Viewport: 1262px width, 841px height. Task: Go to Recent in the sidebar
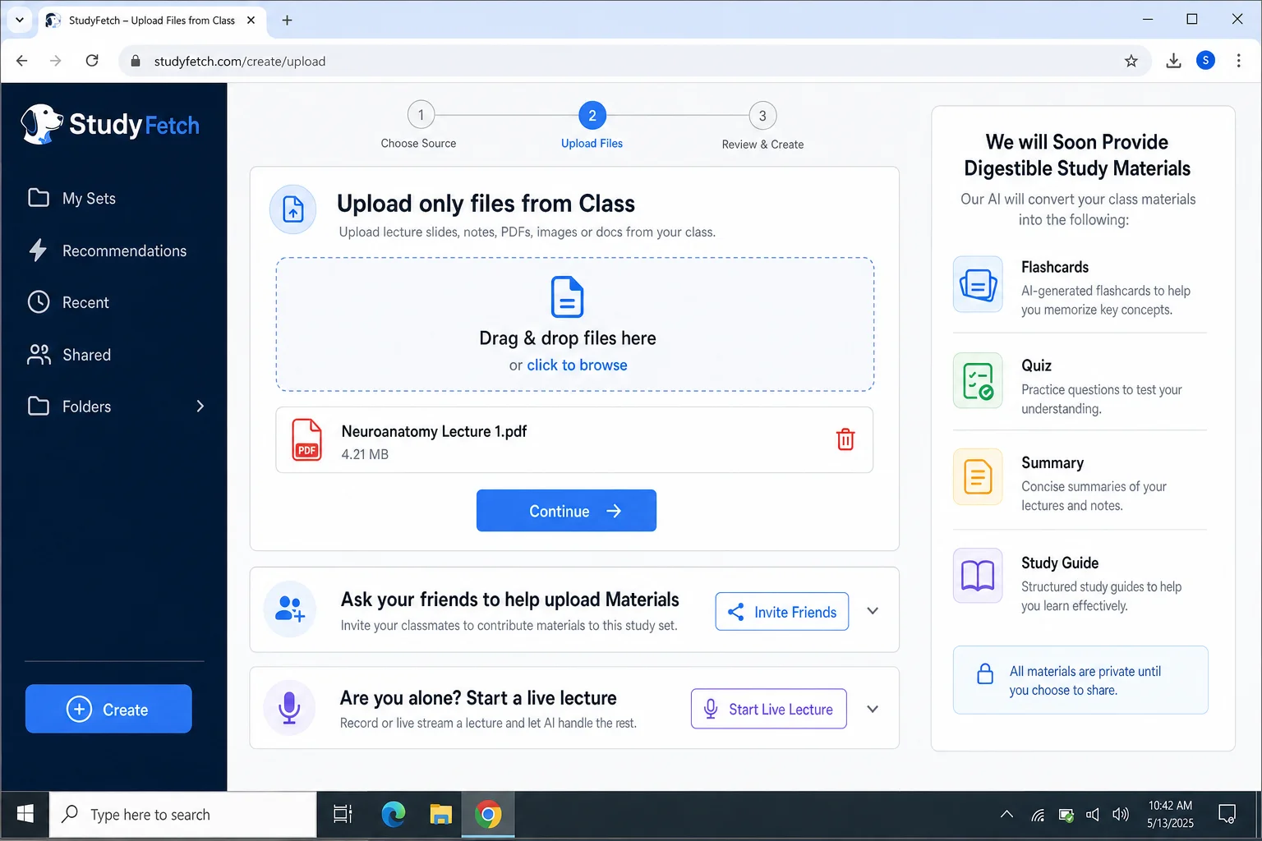[68, 302]
